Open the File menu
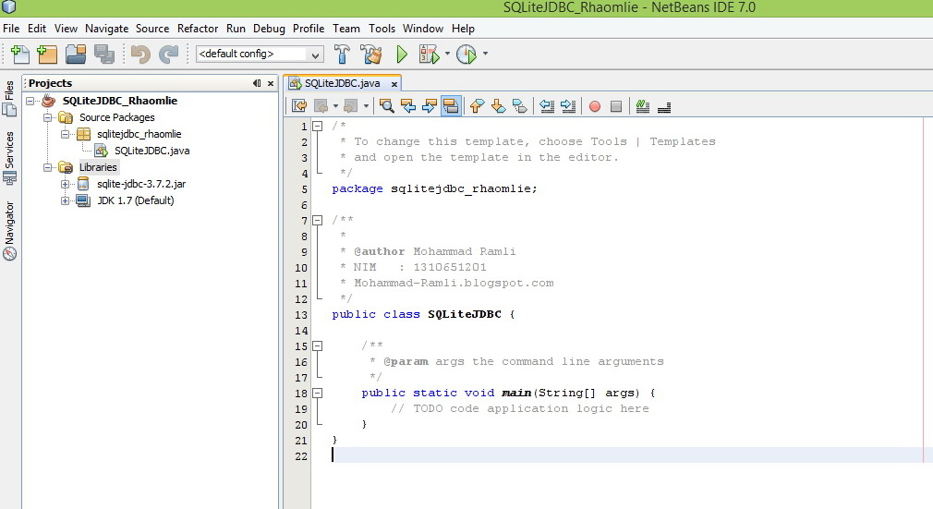 (x=11, y=29)
